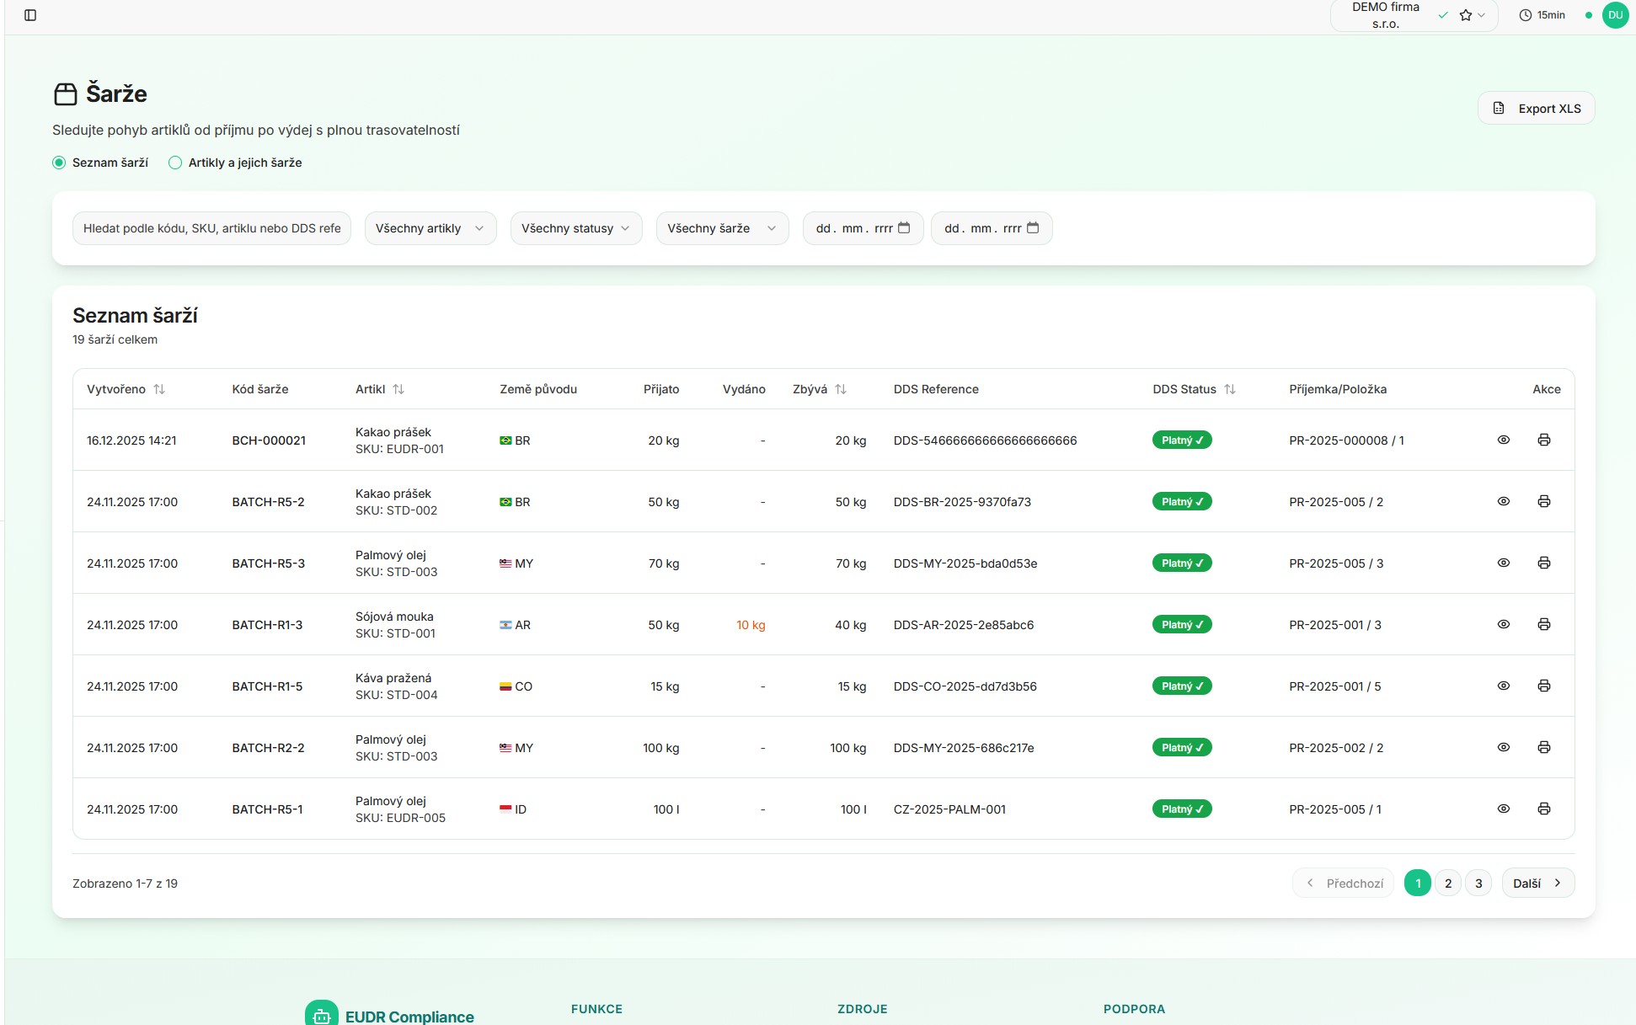The width and height of the screenshot is (1636, 1025).
Task: Click Další next page button
Action: click(x=1537, y=883)
